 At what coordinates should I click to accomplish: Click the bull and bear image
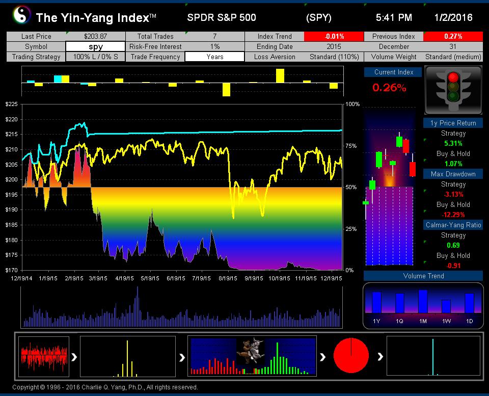pos(251,351)
